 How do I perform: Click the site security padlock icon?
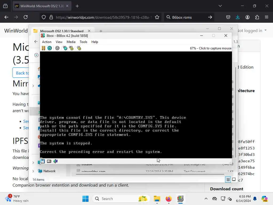[x=51, y=17]
